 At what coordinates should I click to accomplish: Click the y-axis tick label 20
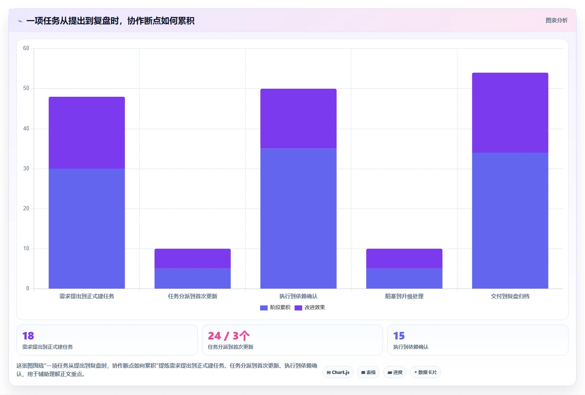coord(26,209)
